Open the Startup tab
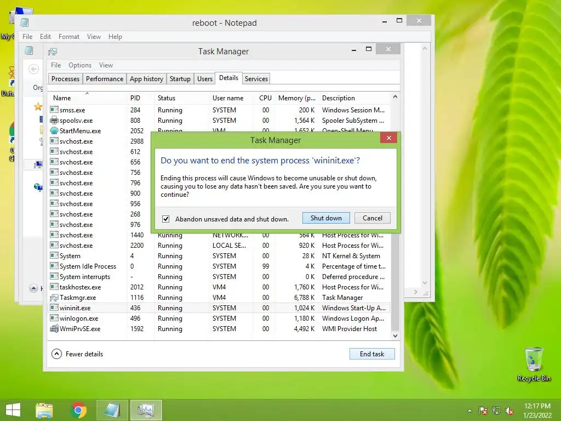This screenshot has width=561, height=421. [x=180, y=79]
